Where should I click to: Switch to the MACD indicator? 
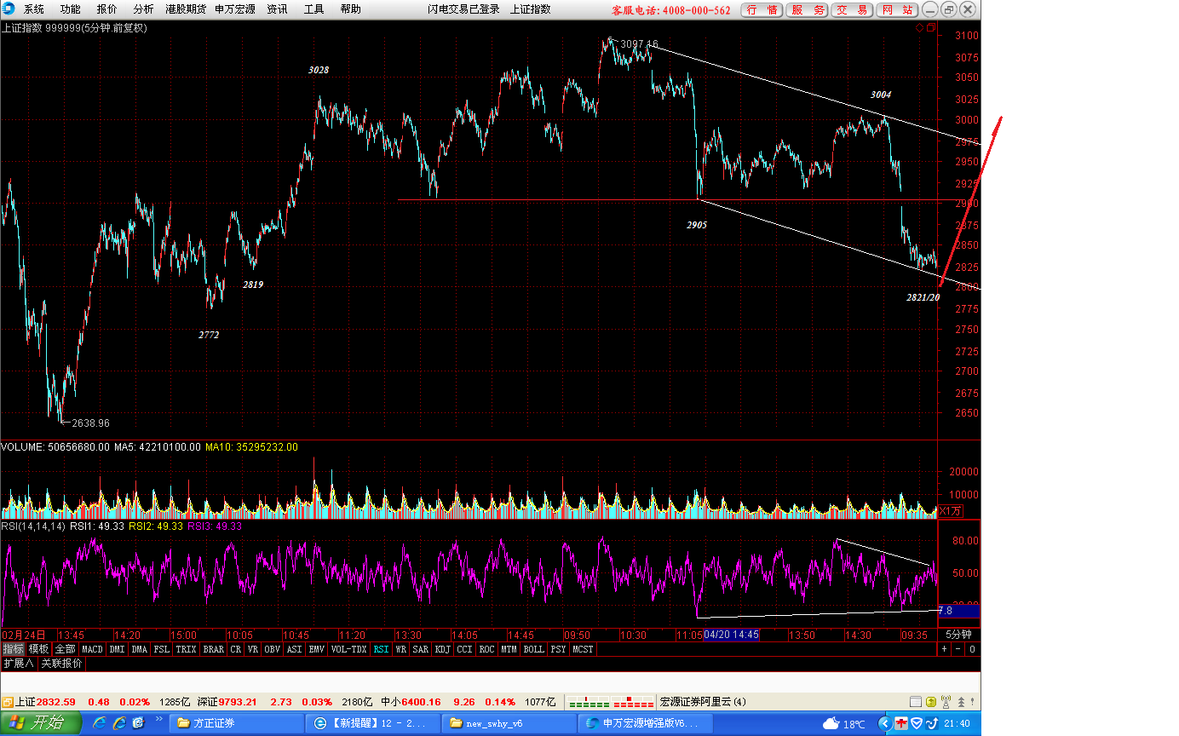(92, 649)
